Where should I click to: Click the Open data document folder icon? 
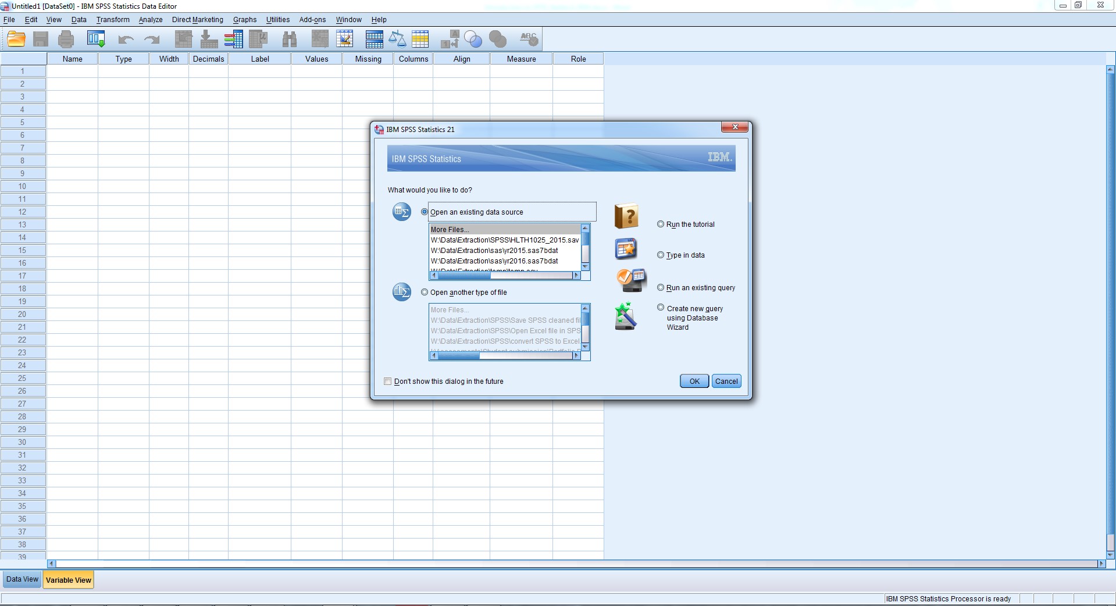tap(16, 39)
